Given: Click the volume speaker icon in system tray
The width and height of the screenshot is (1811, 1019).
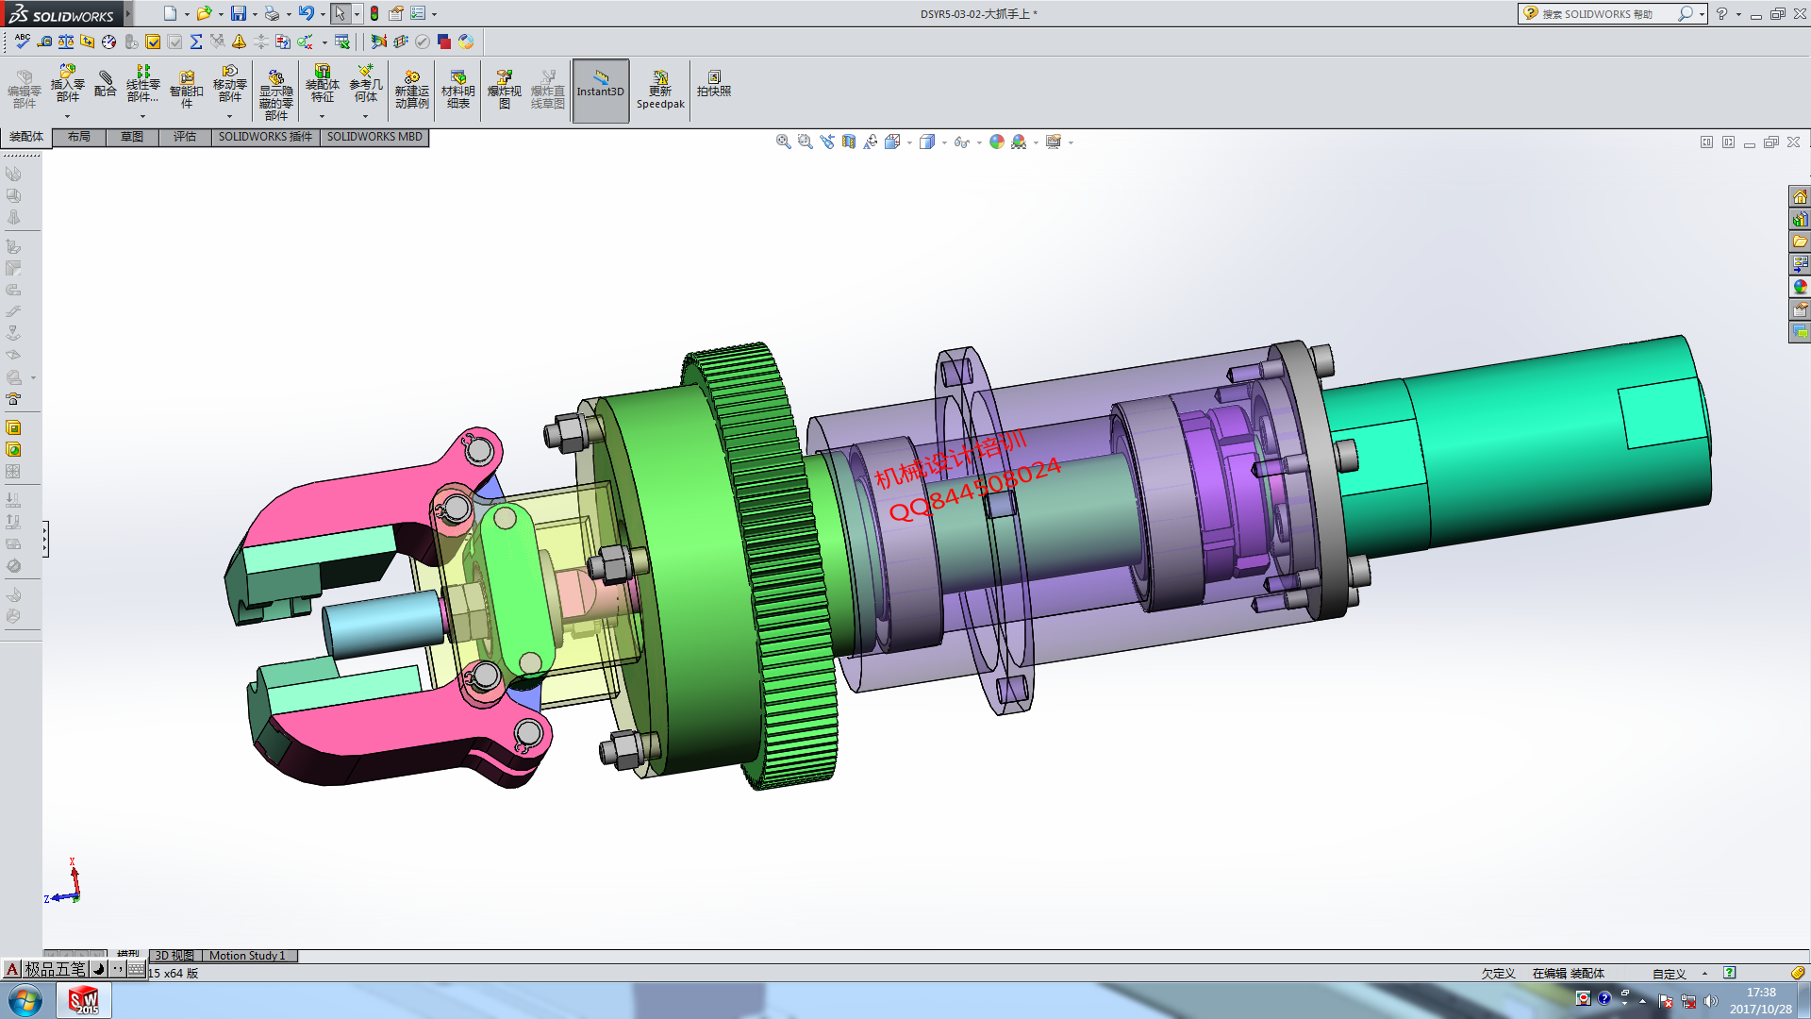Looking at the screenshot, I should pos(1710,1001).
